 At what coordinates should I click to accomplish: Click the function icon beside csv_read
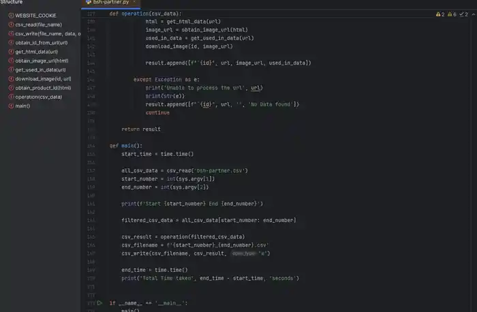click(x=12, y=25)
